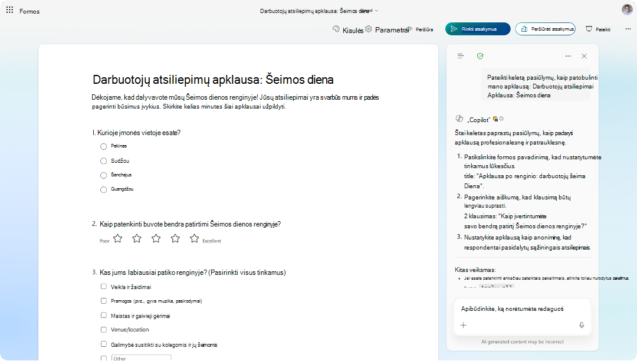Check the Veikla ir žaidimai checkbox

104,286
